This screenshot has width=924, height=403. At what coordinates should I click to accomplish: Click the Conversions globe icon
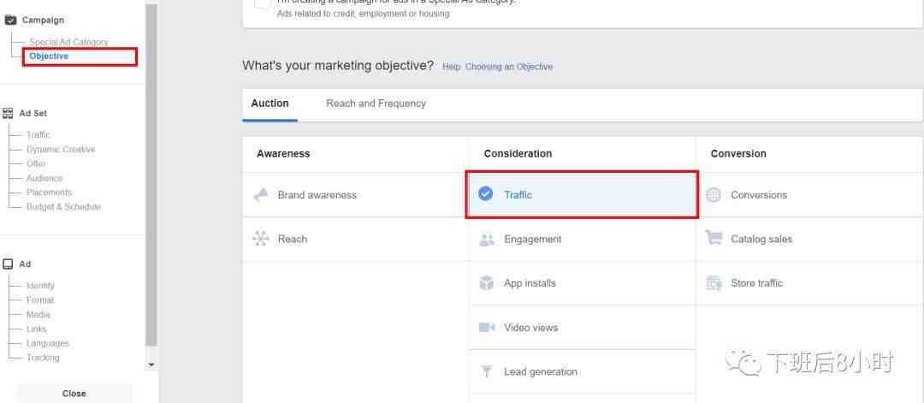click(714, 195)
